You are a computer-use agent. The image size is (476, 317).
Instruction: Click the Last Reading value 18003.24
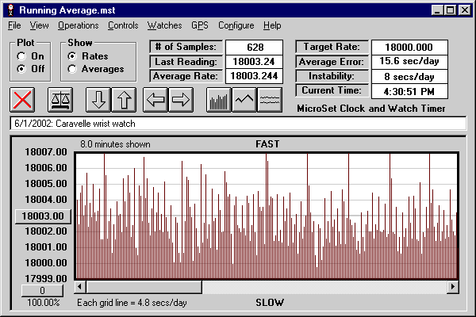tap(255, 62)
